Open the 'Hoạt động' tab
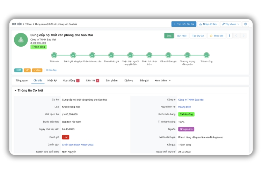Viewport: 262px width, 174px height. [x=69, y=80]
